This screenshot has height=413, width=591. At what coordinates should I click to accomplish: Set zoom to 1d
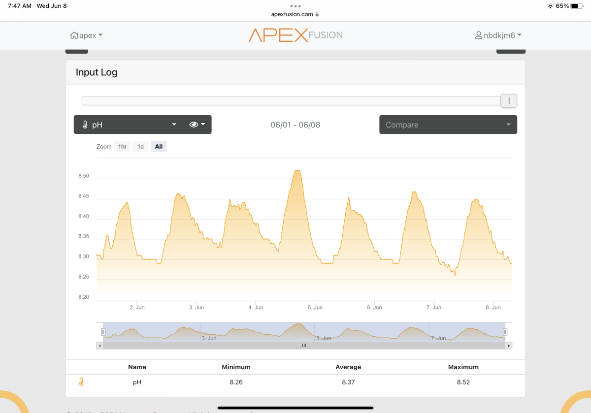(x=140, y=147)
